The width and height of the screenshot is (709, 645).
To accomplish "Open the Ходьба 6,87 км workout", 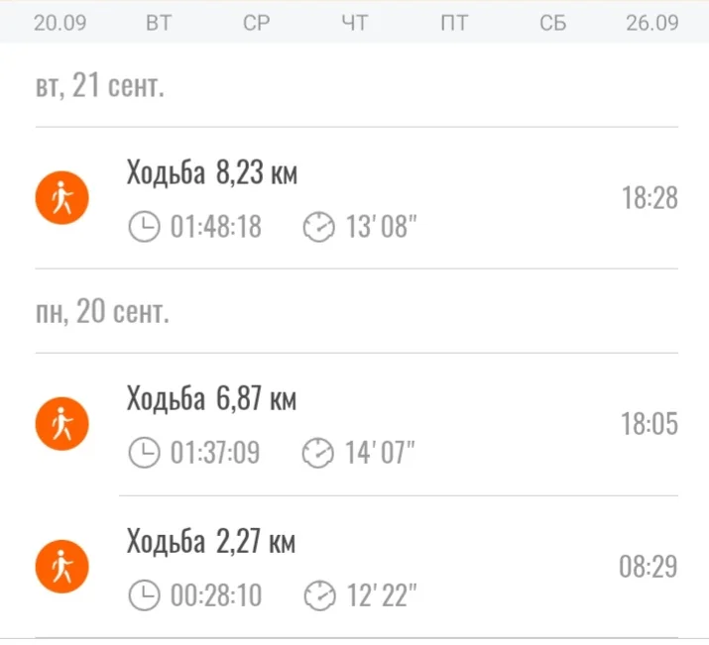I will point(211,399).
